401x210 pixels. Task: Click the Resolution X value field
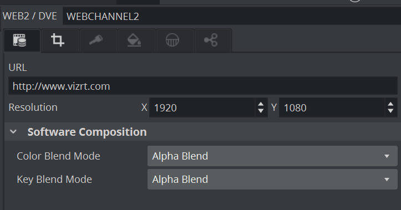point(202,107)
